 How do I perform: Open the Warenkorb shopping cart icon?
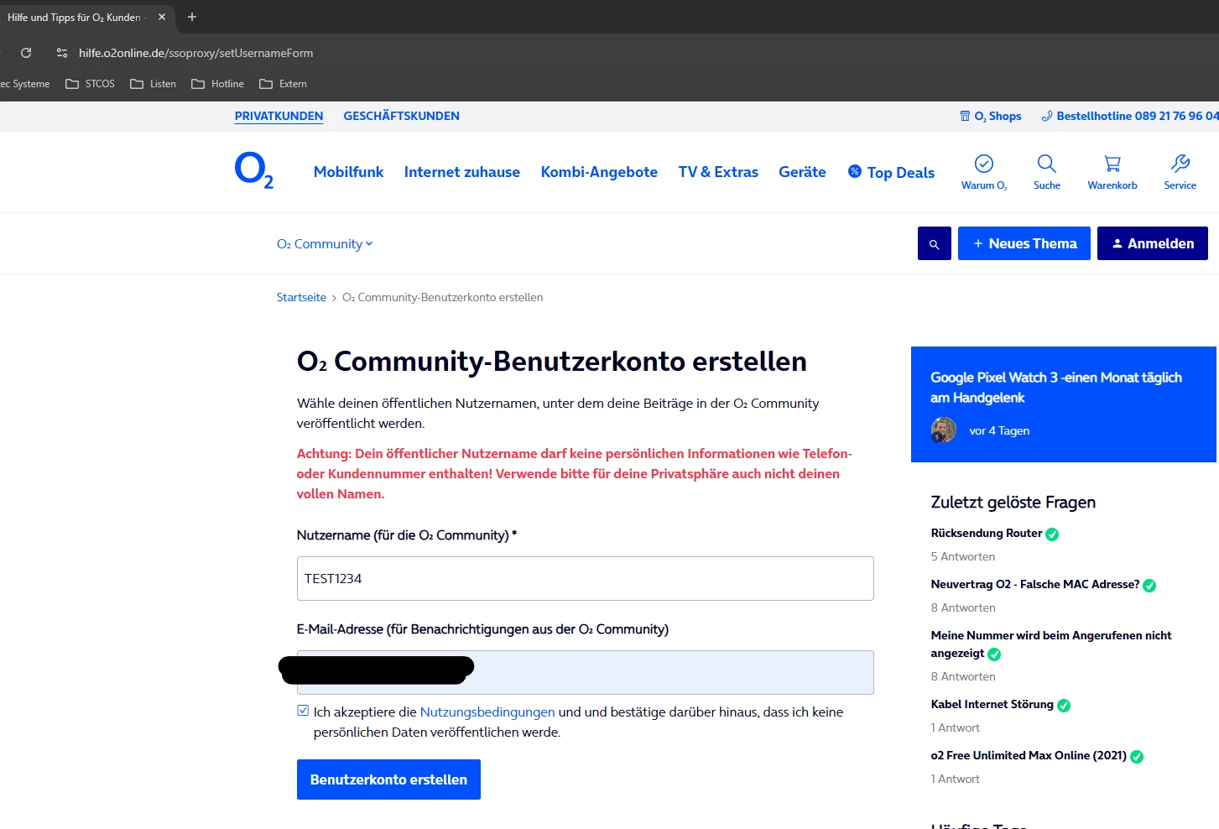[x=1112, y=164]
